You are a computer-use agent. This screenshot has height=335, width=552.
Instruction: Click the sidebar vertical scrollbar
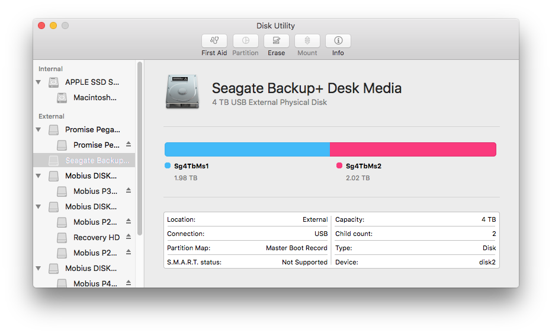tap(140, 148)
